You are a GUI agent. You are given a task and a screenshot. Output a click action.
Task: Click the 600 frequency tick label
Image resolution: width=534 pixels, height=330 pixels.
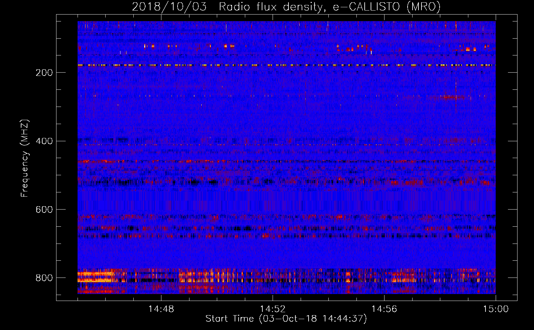tap(44, 210)
